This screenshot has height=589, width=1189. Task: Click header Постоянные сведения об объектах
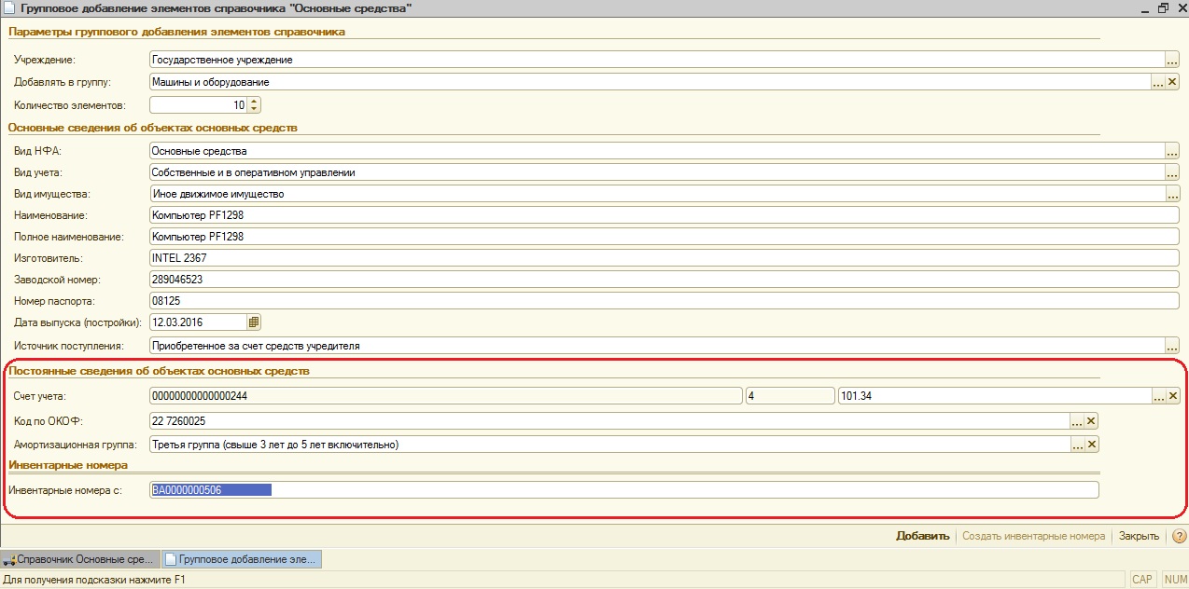click(x=159, y=371)
